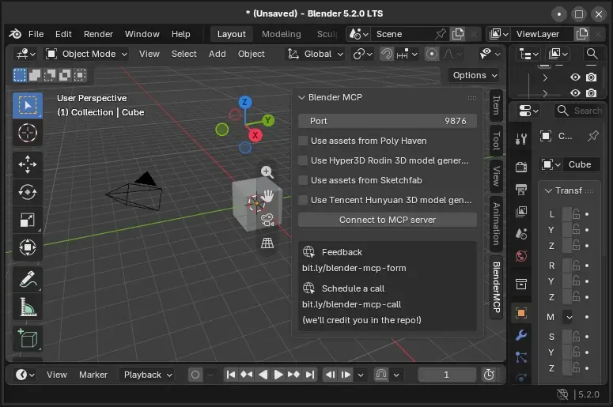613x407 pixels.
Task: Switch to the Modeling workspace tab
Action: 282,34
